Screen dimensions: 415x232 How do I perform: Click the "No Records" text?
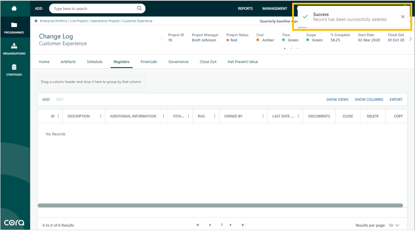55,134
